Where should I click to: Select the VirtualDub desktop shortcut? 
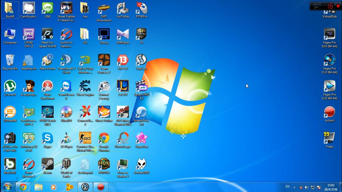coord(330,14)
